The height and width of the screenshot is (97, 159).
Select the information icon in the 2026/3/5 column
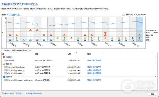coord(78,40)
